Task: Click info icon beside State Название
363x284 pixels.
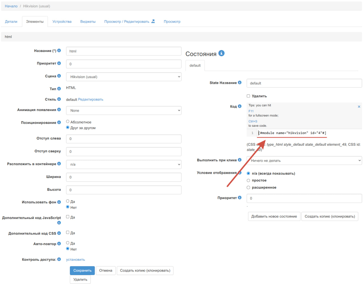Action: pyautogui.click(x=240, y=83)
